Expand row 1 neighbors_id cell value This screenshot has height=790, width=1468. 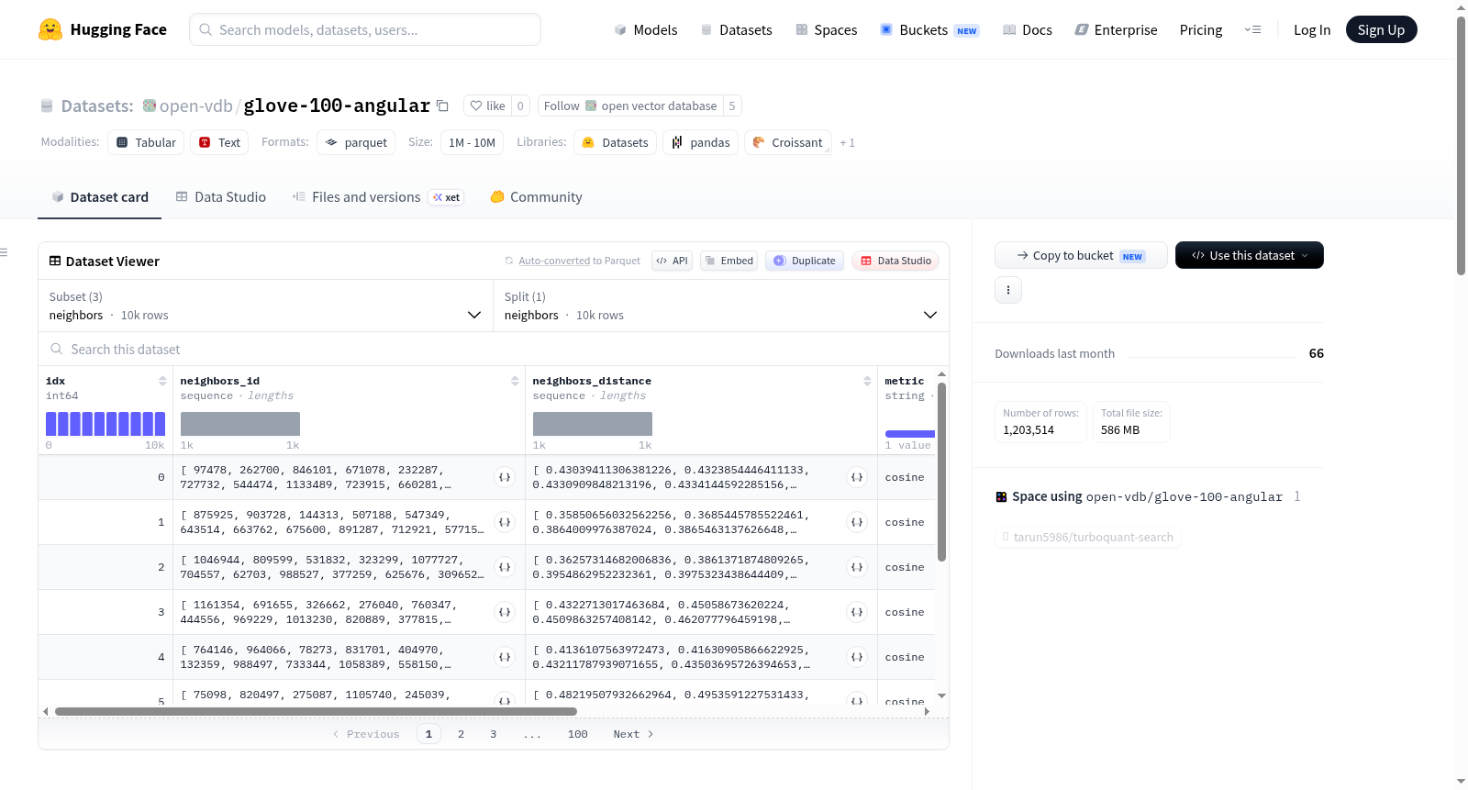coord(505,522)
